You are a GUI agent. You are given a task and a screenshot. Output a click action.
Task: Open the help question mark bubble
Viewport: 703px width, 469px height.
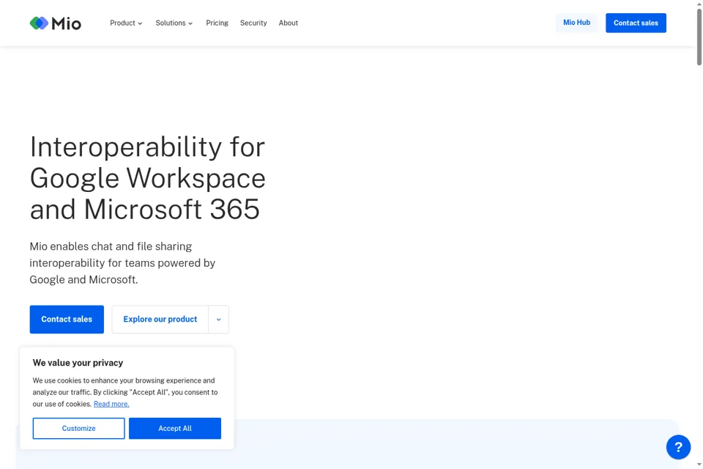tap(678, 447)
